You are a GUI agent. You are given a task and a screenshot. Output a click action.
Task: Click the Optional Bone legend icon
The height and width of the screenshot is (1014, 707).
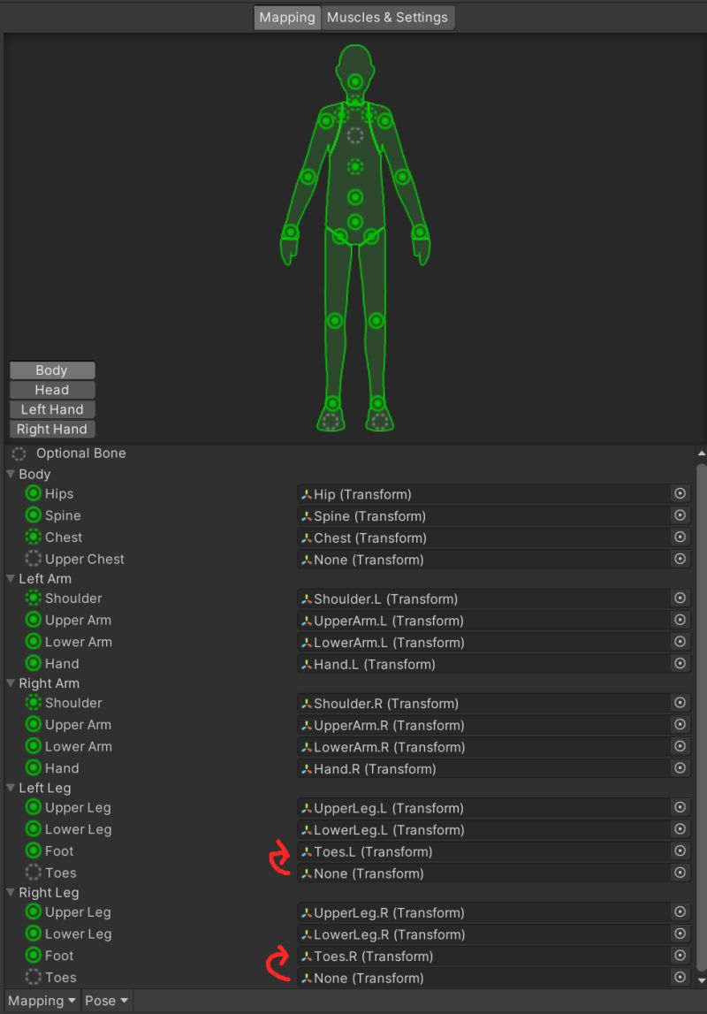tap(19, 454)
